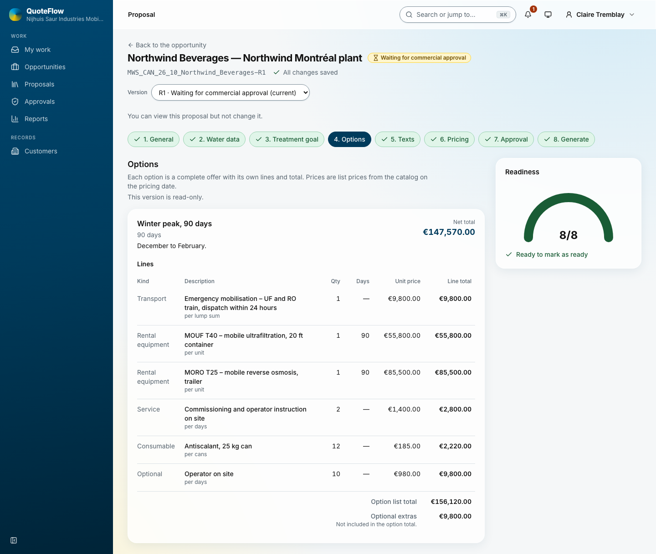Click the QuoteFlow logo icon
Screen dimensions: 656x554
15,15
